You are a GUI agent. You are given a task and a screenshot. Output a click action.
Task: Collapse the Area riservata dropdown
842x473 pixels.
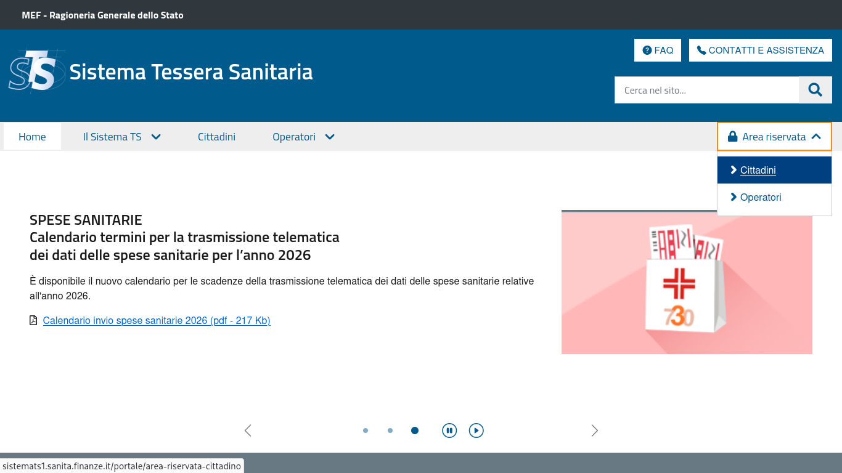click(x=774, y=137)
